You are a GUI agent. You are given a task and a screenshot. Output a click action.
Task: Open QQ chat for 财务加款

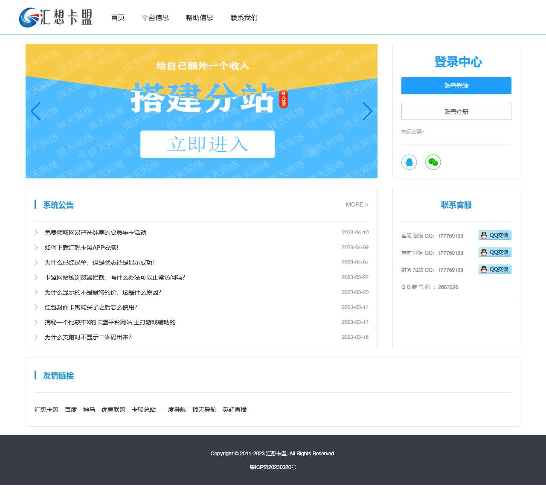(x=494, y=269)
